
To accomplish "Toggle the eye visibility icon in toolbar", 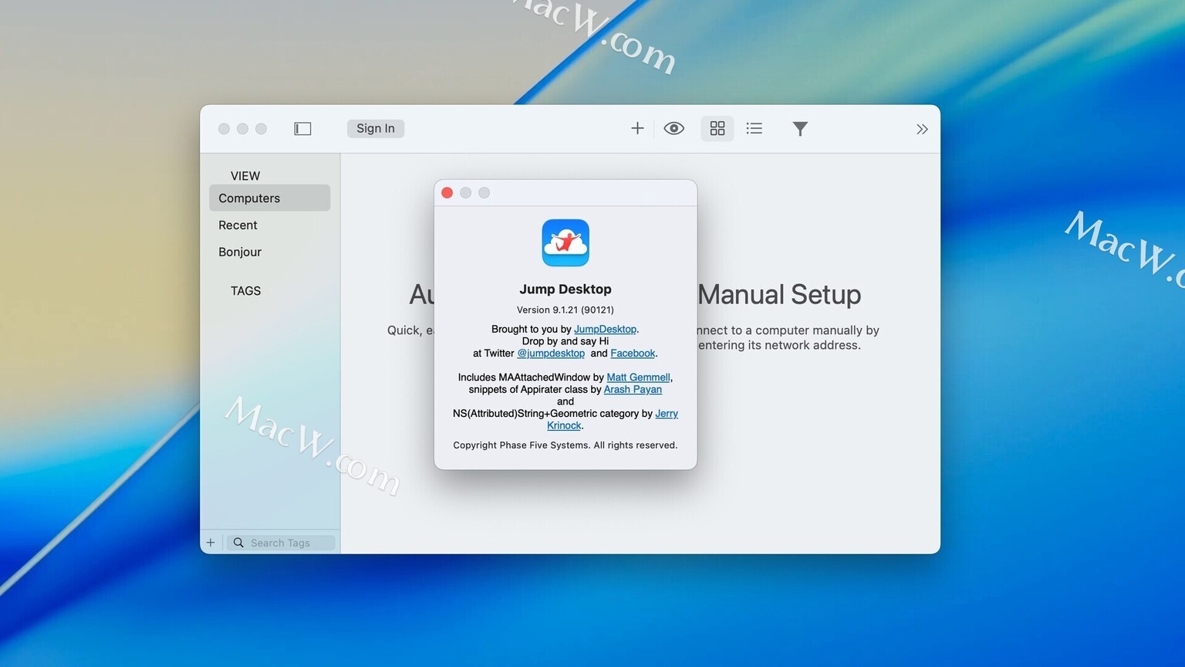I will (x=674, y=129).
